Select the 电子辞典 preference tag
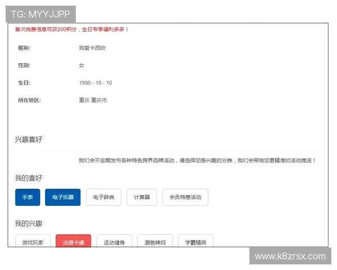This screenshot has width=337, height=270. click(x=103, y=197)
